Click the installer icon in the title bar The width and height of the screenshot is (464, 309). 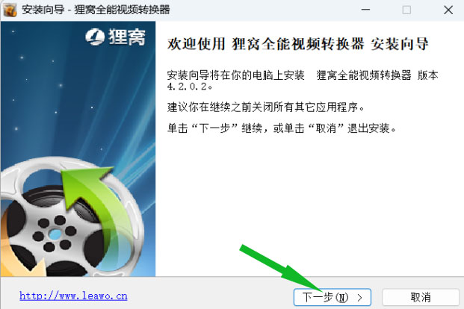click(10, 10)
